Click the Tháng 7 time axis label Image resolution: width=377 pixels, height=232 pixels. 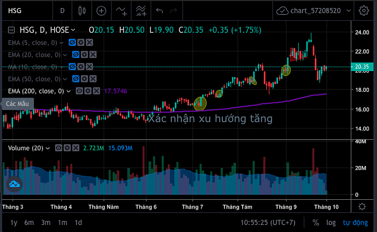(192, 207)
